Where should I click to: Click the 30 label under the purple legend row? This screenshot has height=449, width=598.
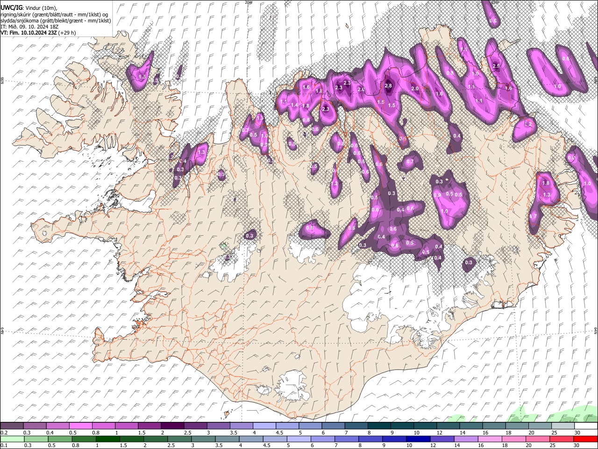(577, 433)
